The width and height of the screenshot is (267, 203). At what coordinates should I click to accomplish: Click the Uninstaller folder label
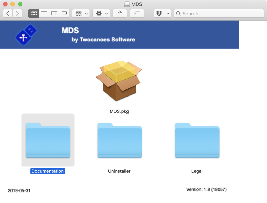click(119, 171)
